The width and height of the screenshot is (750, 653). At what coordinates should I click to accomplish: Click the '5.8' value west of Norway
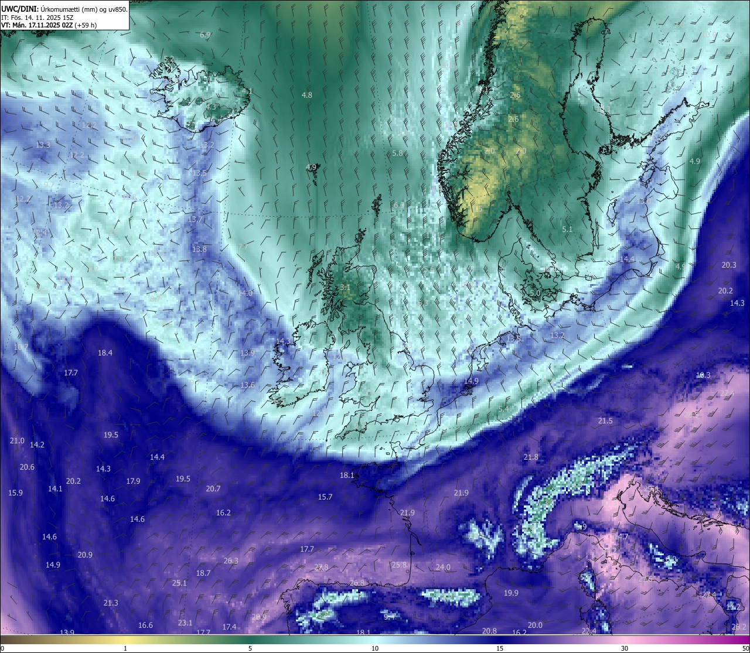398,153
